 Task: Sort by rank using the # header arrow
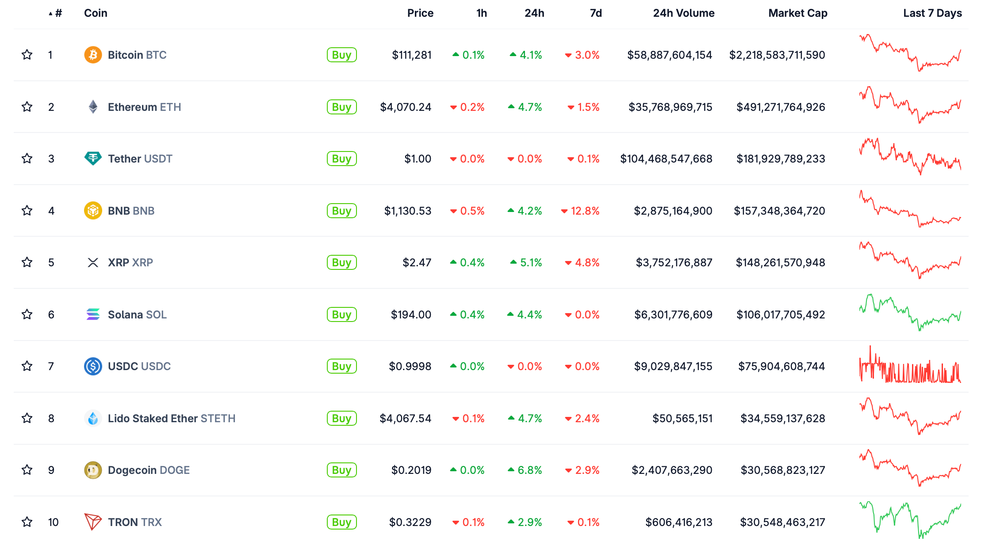pos(56,13)
